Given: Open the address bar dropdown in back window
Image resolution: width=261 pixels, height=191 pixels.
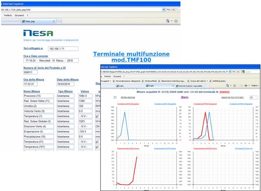Looking at the screenshot, I should point(163,10).
